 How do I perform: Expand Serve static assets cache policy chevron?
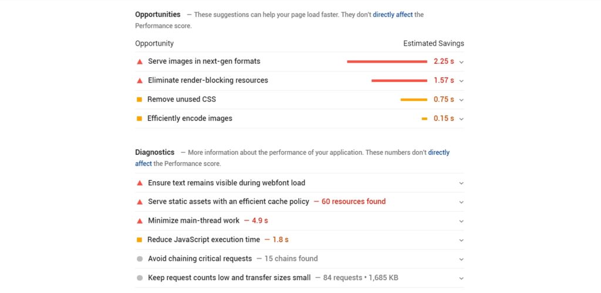point(461,202)
